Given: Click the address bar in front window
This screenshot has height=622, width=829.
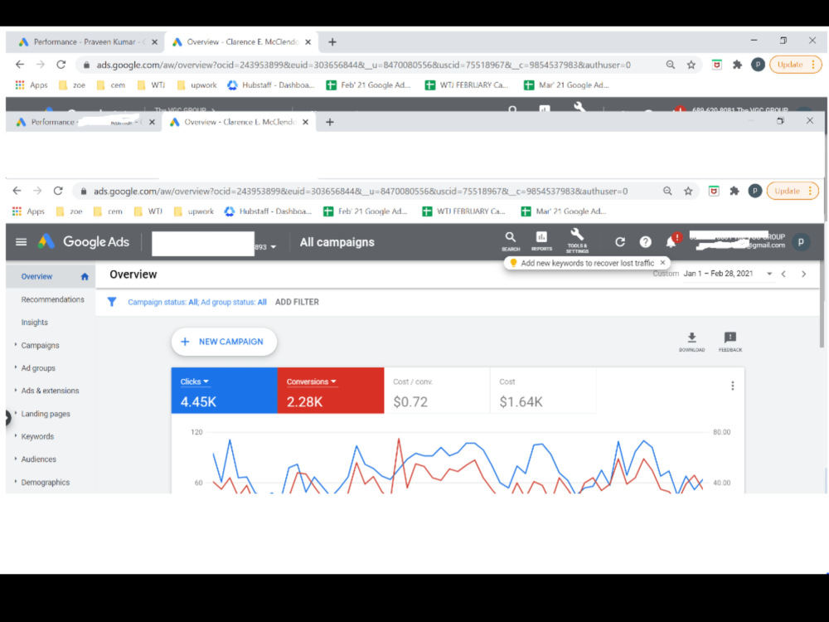Looking at the screenshot, I should point(361,191).
